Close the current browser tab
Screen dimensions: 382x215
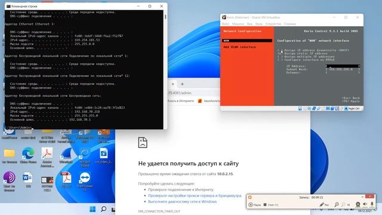click(x=172, y=84)
